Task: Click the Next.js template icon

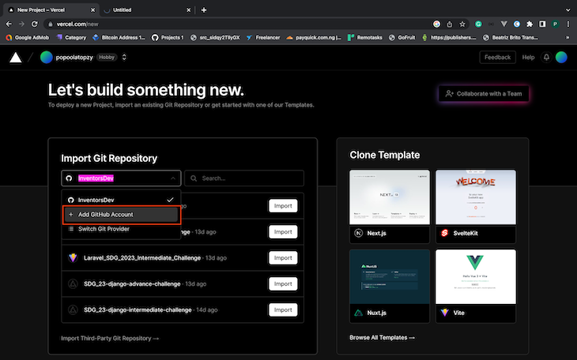Action: tap(357, 234)
